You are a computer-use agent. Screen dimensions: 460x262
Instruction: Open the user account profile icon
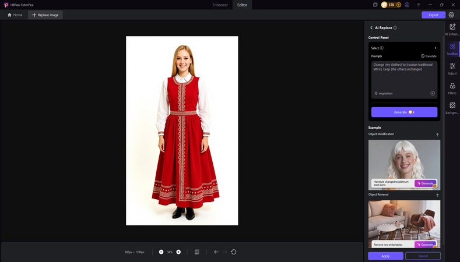pos(407,5)
